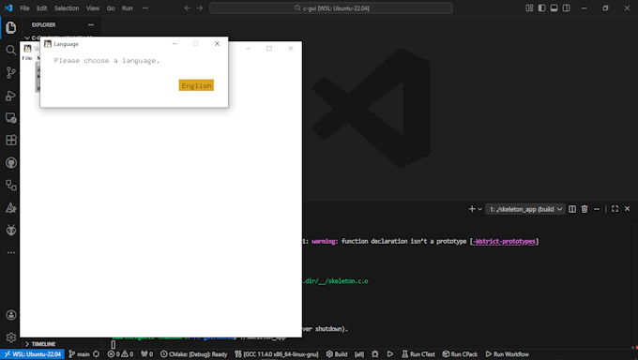Click the c-gui command center search box
The image size is (638, 360).
[x=331, y=8]
